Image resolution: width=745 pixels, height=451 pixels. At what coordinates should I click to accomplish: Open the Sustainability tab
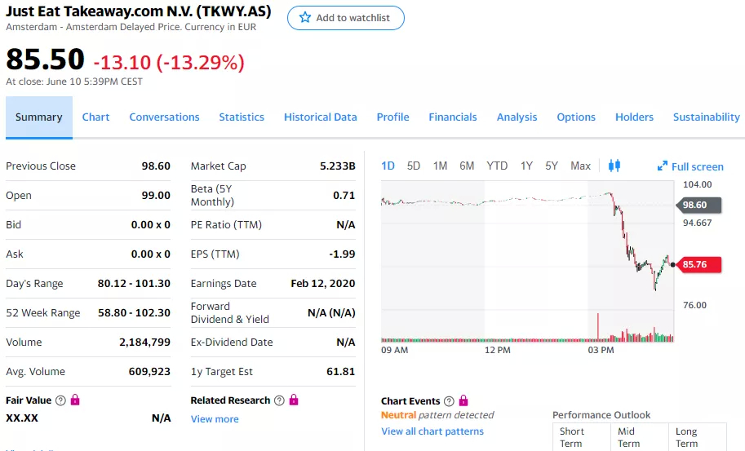pos(707,117)
